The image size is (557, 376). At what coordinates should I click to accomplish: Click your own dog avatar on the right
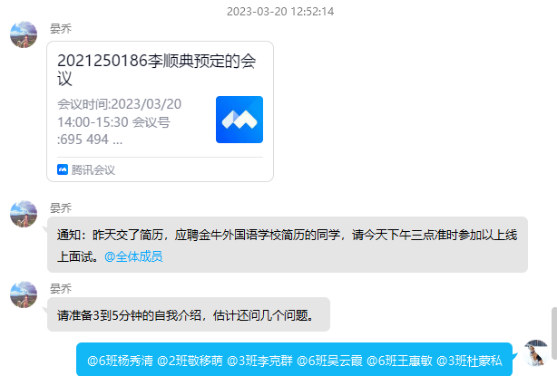click(x=536, y=353)
